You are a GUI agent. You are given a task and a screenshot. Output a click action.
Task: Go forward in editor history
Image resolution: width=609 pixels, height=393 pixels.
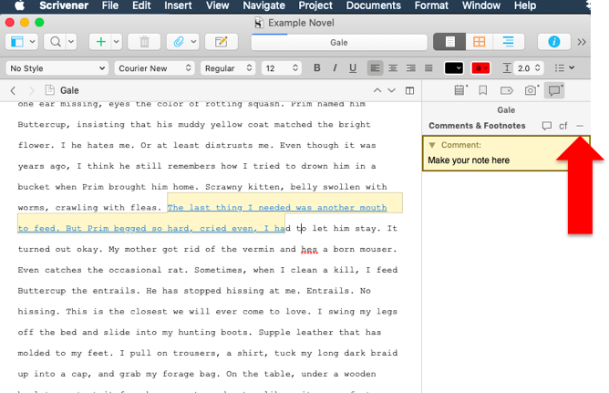pos(32,90)
